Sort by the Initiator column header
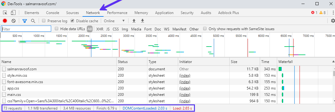This screenshot has height=112, width=335. (204, 62)
